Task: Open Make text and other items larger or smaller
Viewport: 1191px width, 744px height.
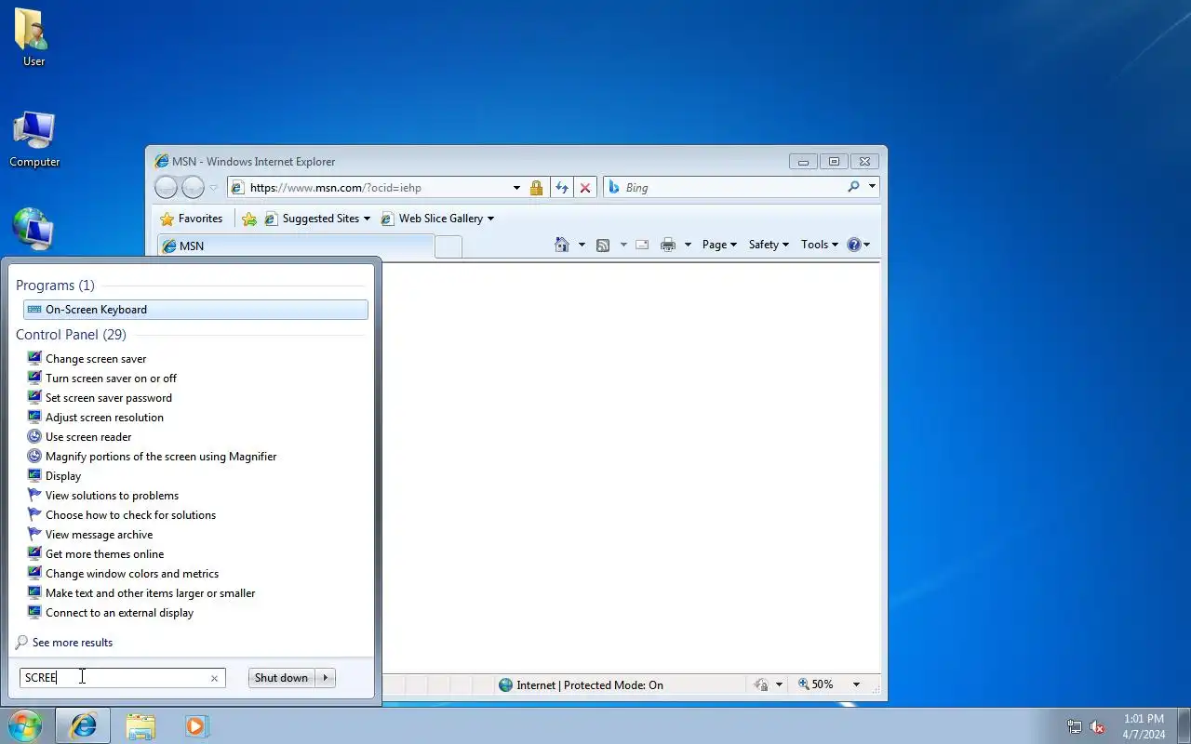Action: (x=150, y=593)
